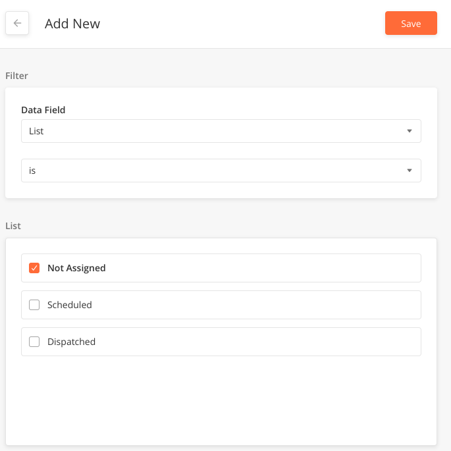Image resolution: width=451 pixels, height=451 pixels.
Task: Click blank area below the Dispatched option
Action: point(221,400)
